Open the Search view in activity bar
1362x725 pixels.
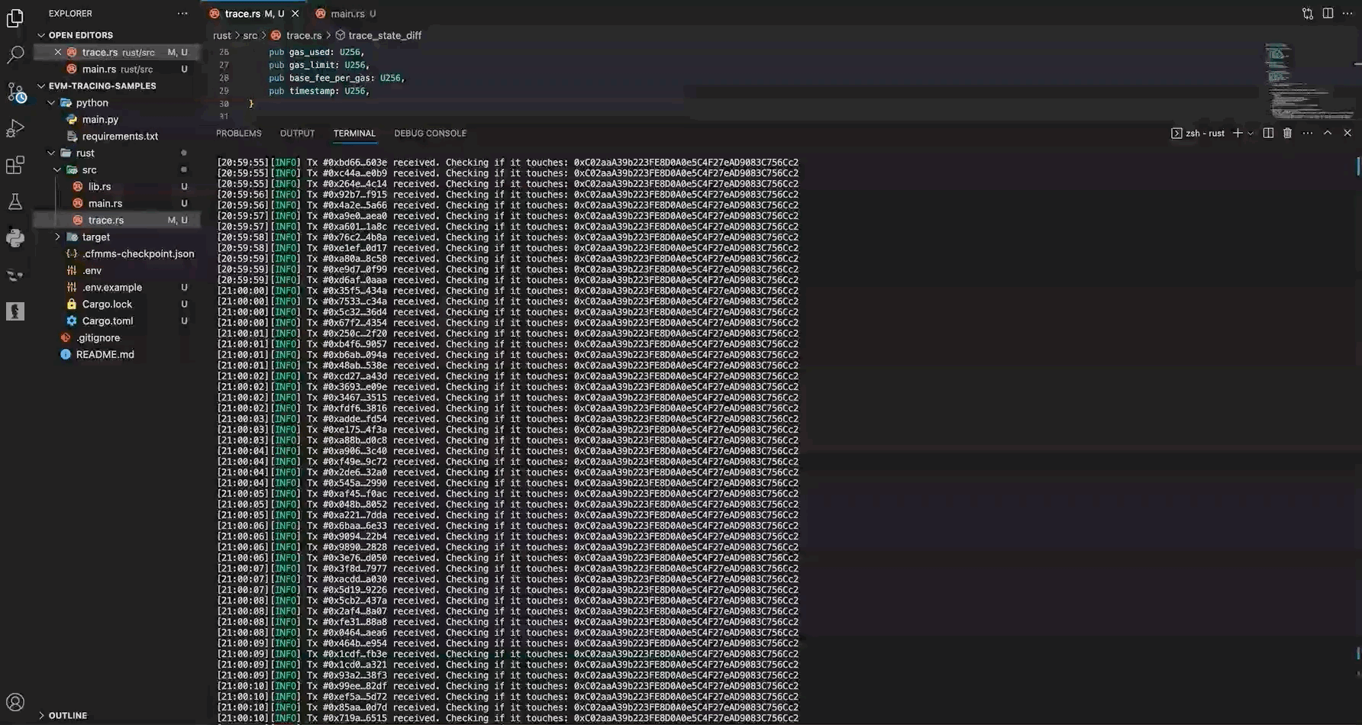click(15, 54)
